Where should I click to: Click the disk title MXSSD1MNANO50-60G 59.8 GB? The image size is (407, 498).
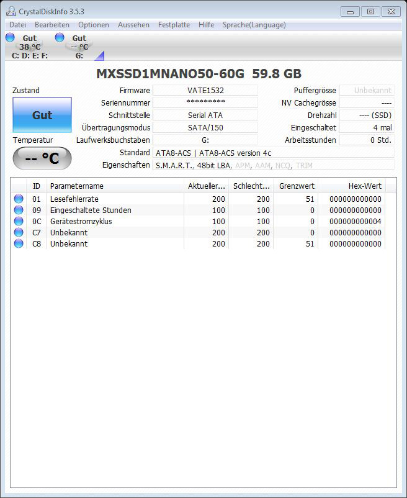(199, 74)
